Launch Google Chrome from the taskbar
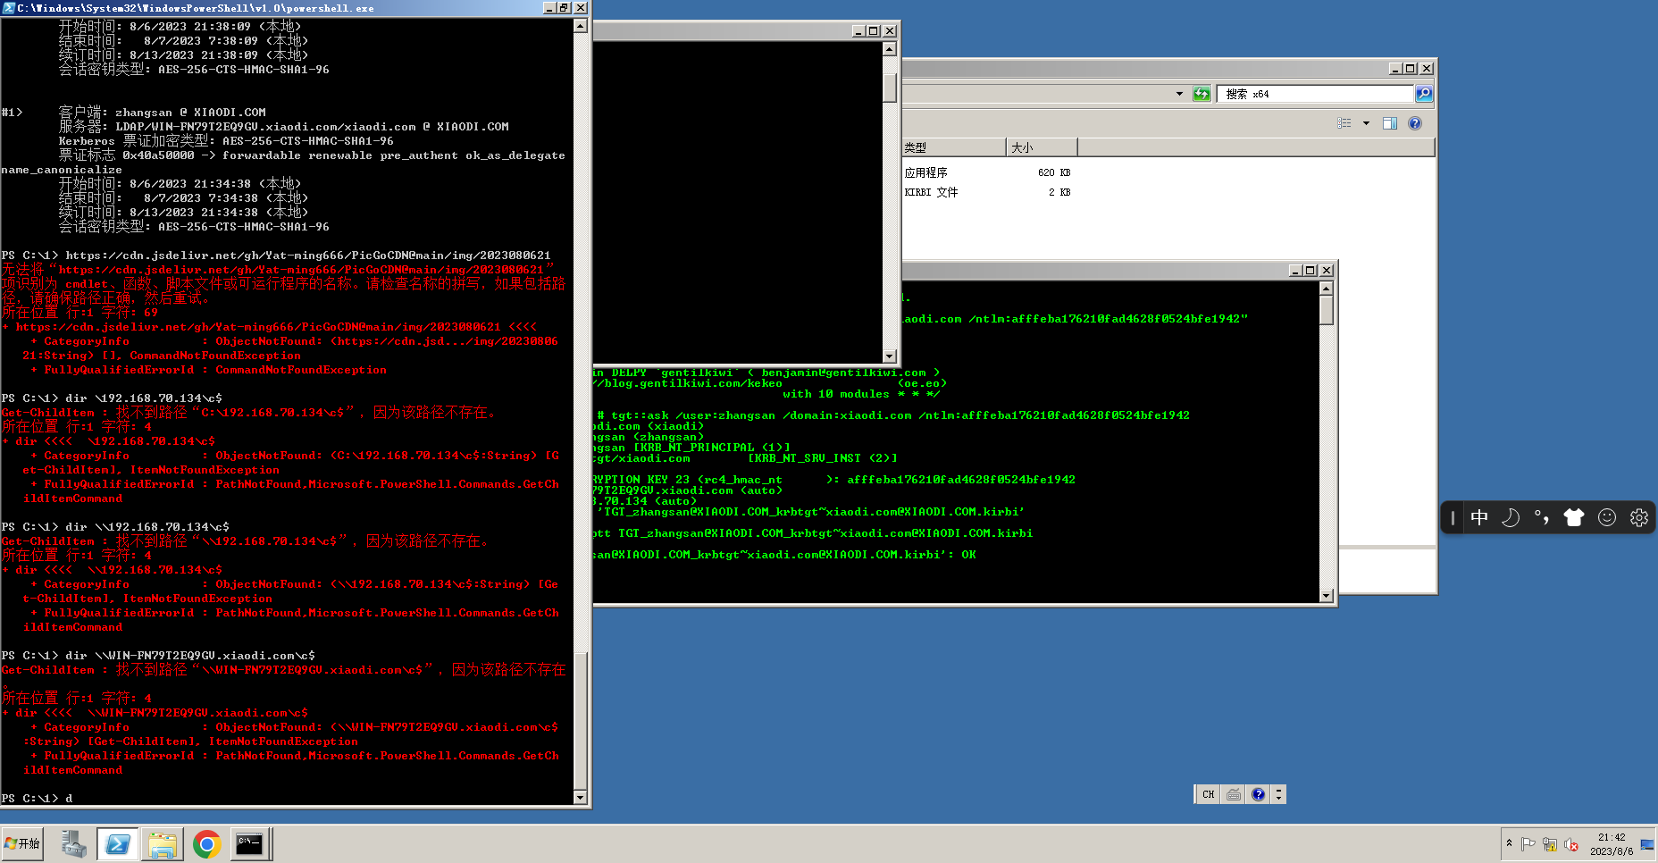The height and width of the screenshot is (863, 1658). pos(206,843)
